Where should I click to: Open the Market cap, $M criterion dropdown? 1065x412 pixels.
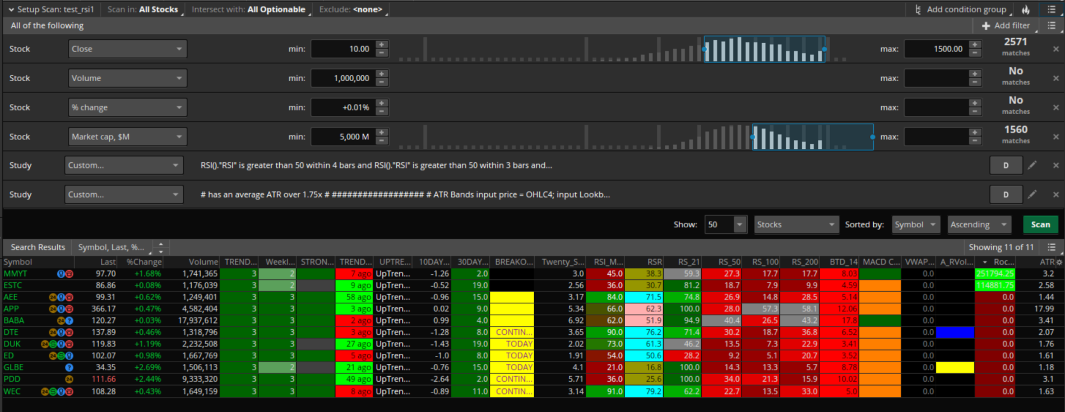click(128, 137)
